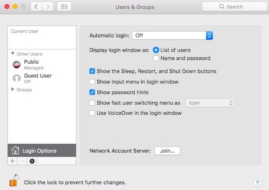Click the Join... button
The height and width of the screenshot is (190, 269).
tap(167, 151)
